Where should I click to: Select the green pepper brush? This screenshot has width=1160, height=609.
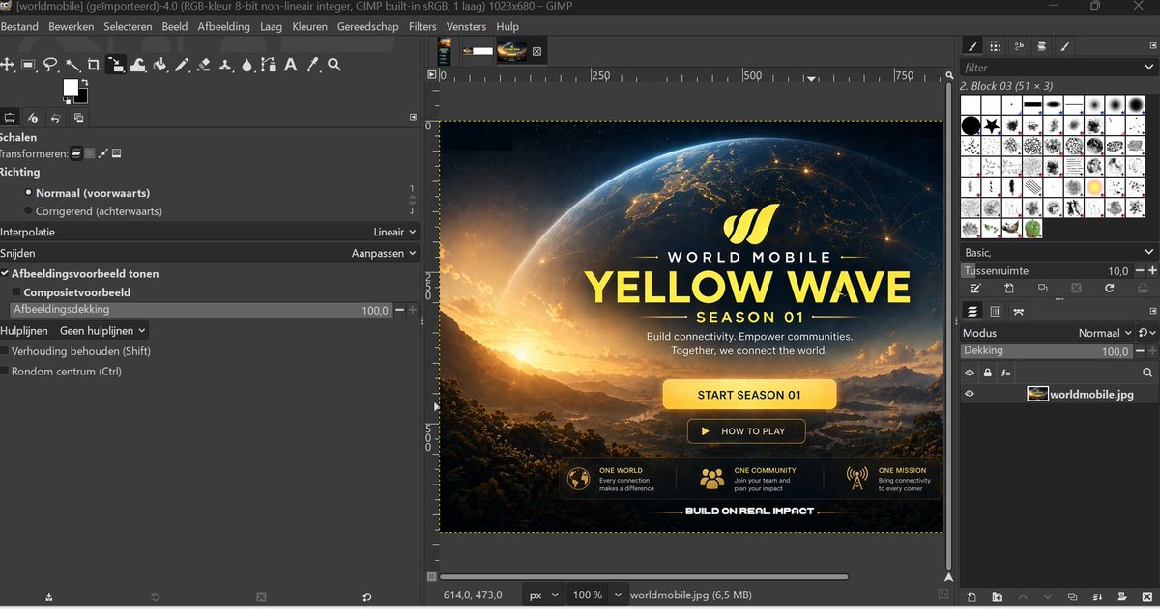(1033, 229)
